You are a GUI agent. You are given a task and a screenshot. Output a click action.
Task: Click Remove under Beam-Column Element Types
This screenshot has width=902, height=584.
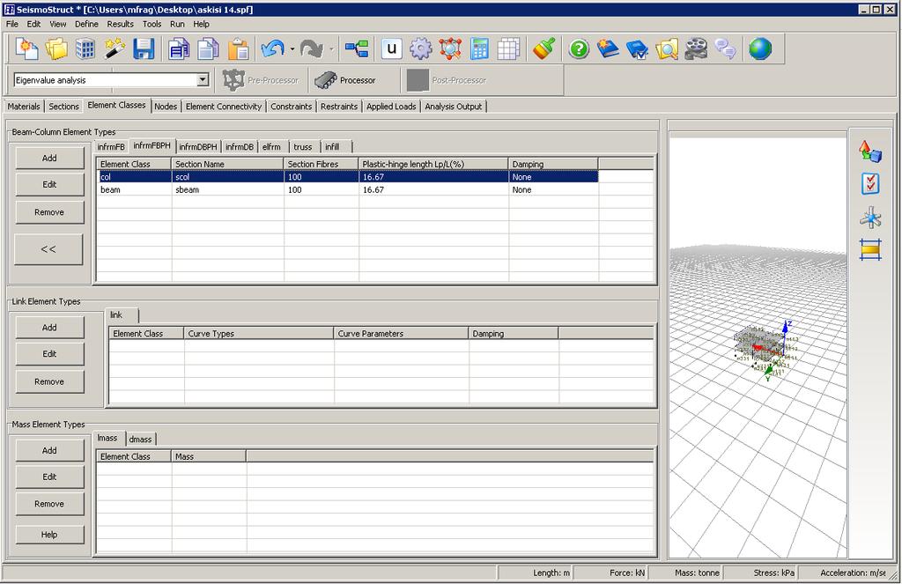coord(49,212)
